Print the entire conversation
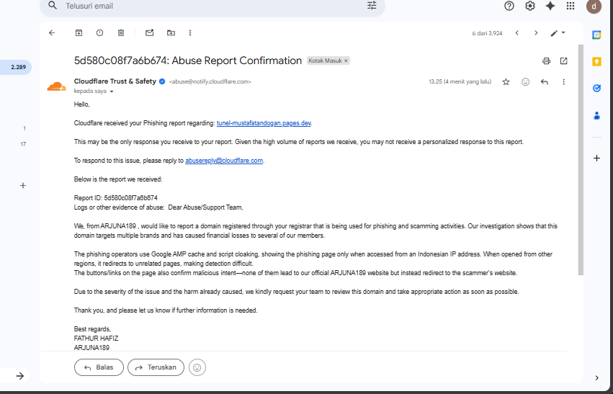 pyautogui.click(x=546, y=61)
